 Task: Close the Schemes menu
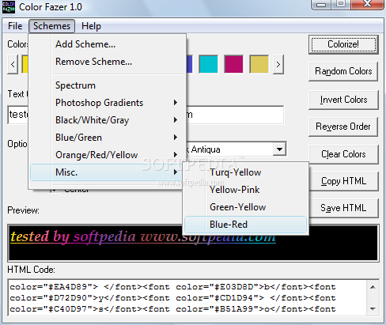click(51, 26)
